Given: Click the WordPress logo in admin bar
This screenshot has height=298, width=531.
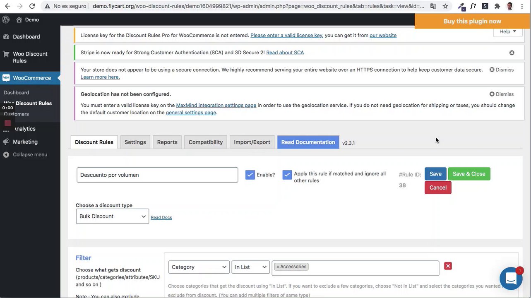Looking at the screenshot, I should pyautogui.click(x=6, y=20).
